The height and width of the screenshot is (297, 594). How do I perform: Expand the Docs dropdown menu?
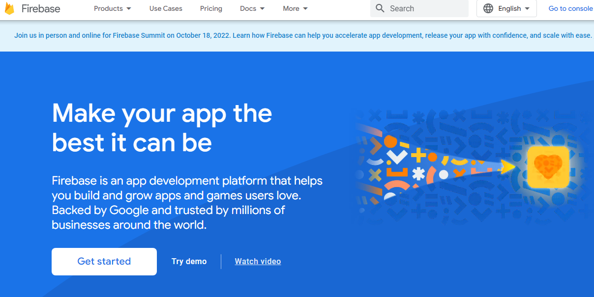[252, 8]
